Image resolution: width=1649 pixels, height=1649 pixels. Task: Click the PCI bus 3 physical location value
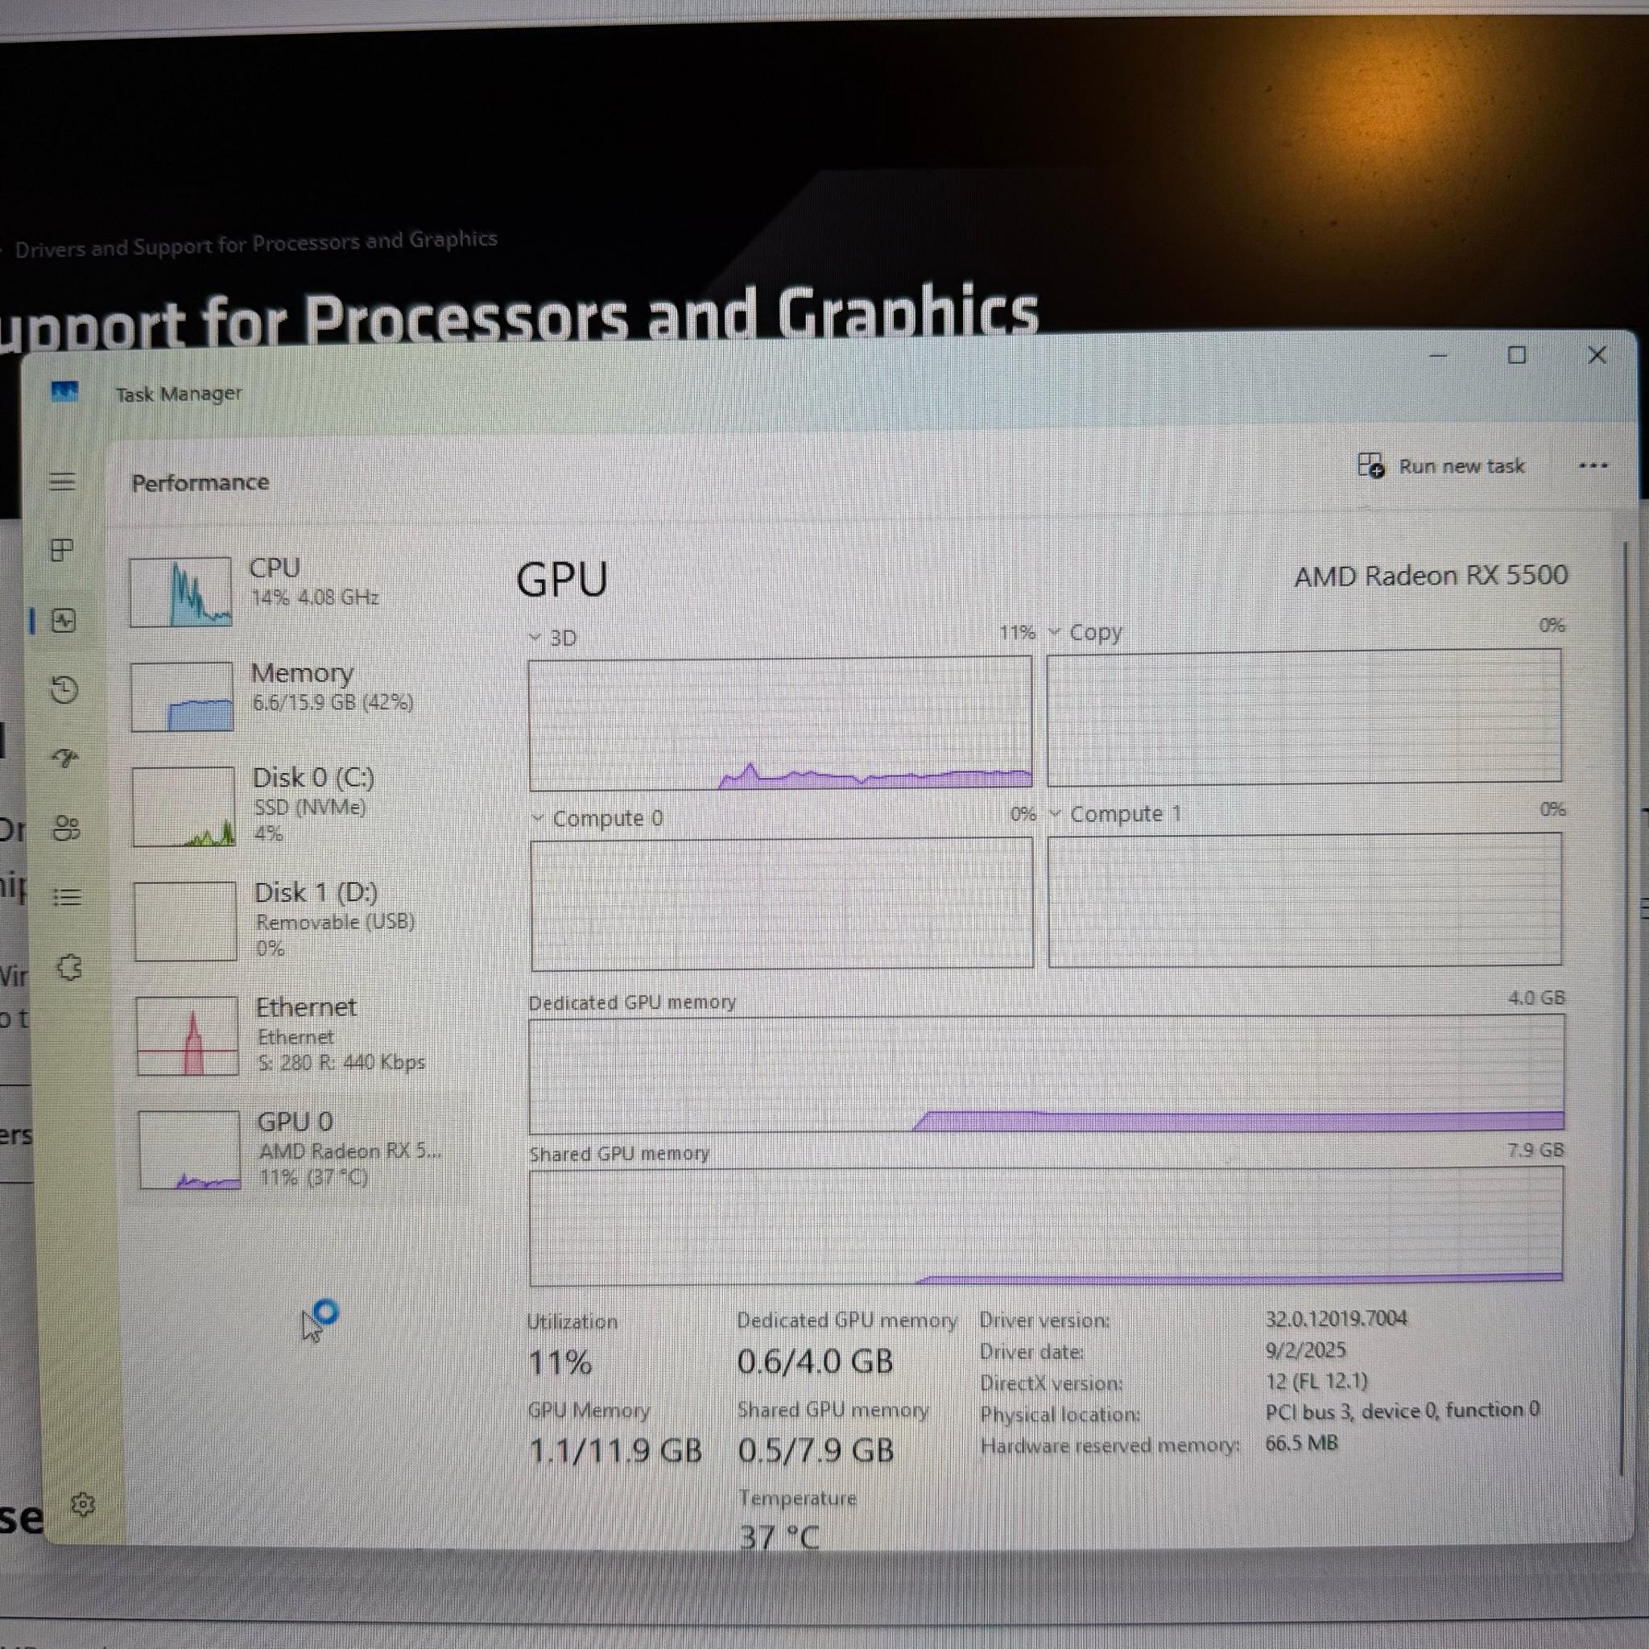[1403, 1410]
